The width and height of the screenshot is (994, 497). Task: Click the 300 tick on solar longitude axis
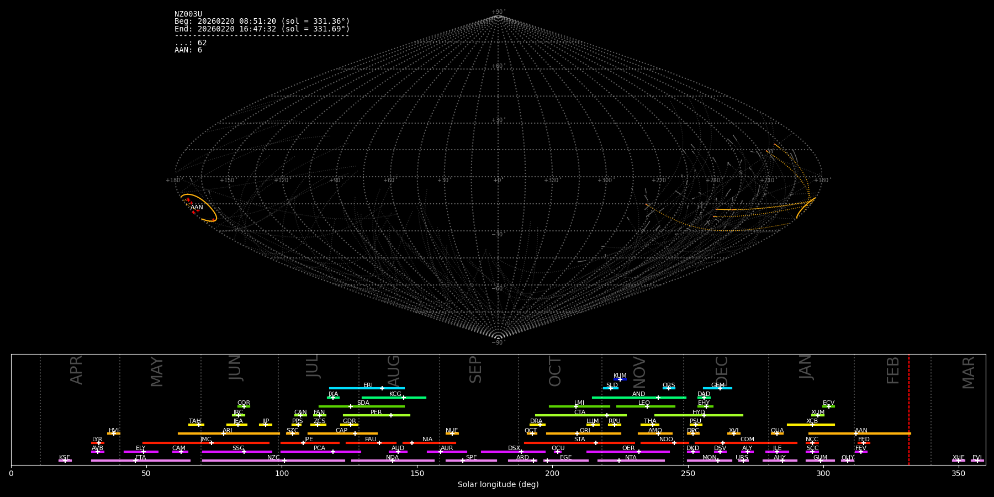click(823, 474)
